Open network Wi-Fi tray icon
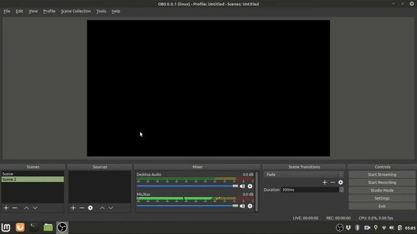Screen dimensions: 417x234 point(384,228)
